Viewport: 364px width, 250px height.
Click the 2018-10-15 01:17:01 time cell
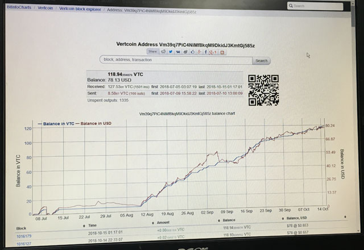tap(105, 232)
